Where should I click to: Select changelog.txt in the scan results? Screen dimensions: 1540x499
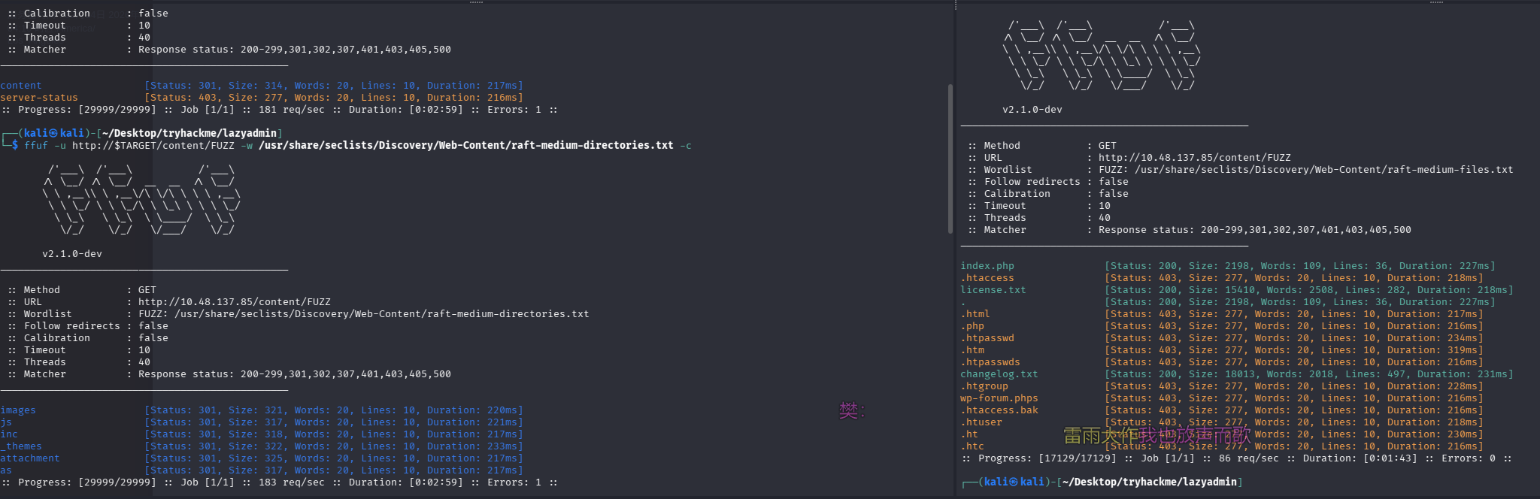pyautogui.click(x=999, y=374)
